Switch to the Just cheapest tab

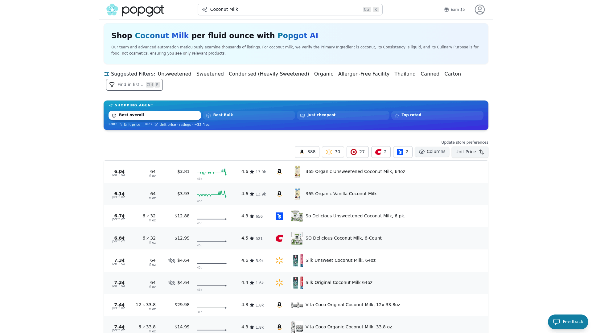[x=343, y=115]
